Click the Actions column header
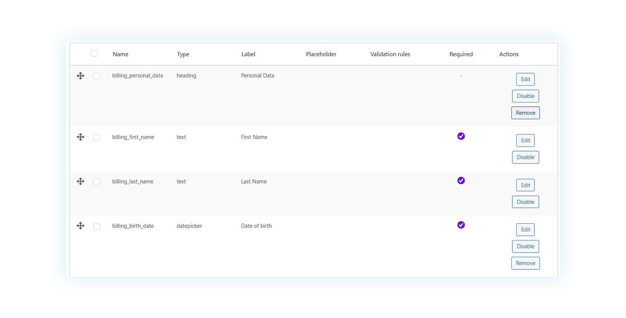Viewport: 626px width, 318px height. coord(509,54)
